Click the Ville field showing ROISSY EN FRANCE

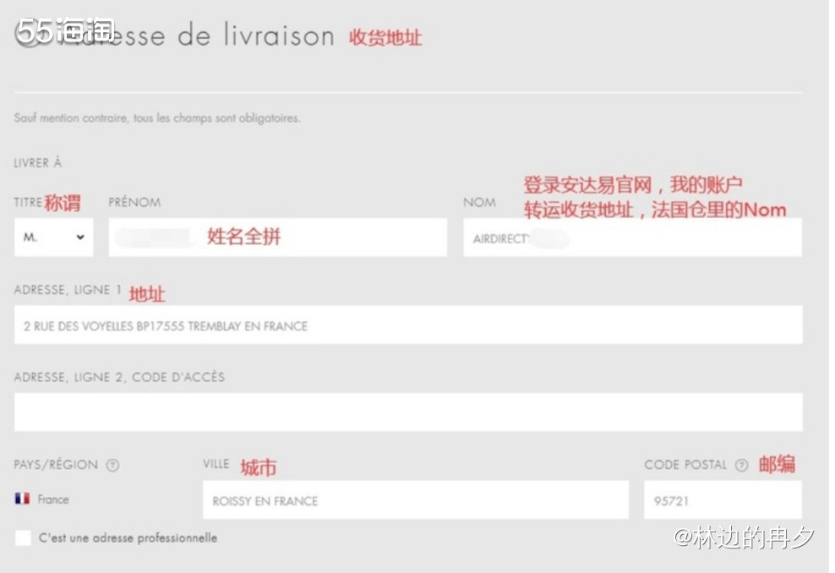pos(414,500)
